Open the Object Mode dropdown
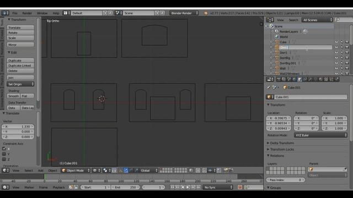The image size is (353, 198). pyautogui.click(x=76, y=170)
